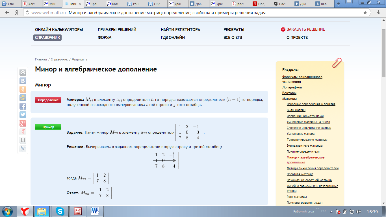Share page via Ya.ru red figure icon
The image size is (386, 217).
pos(23,132)
